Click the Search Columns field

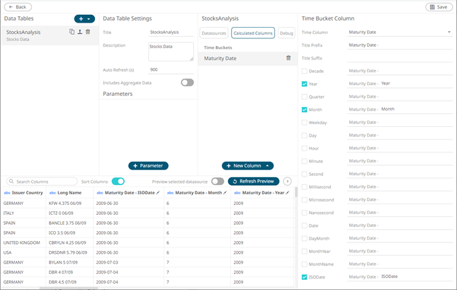pos(42,182)
